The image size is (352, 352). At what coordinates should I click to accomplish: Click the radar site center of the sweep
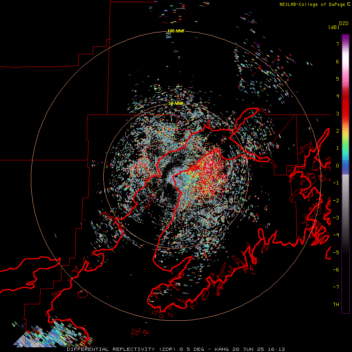(176, 176)
